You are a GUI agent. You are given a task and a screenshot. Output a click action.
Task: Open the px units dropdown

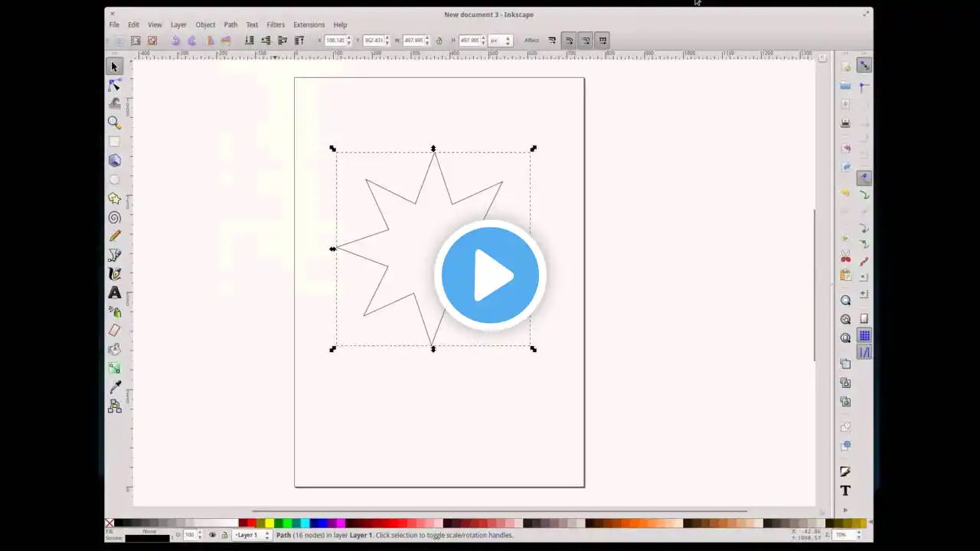pos(500,41)
